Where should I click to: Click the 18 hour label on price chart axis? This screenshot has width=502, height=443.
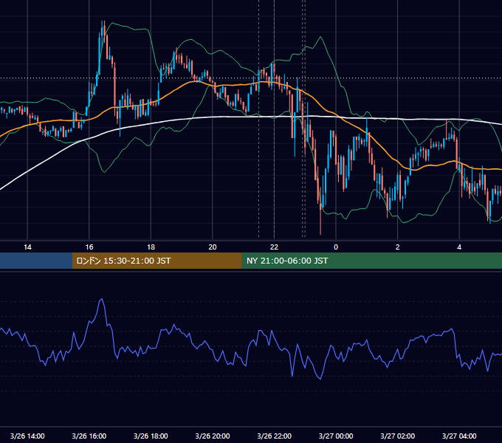click(x=151, y=247)
